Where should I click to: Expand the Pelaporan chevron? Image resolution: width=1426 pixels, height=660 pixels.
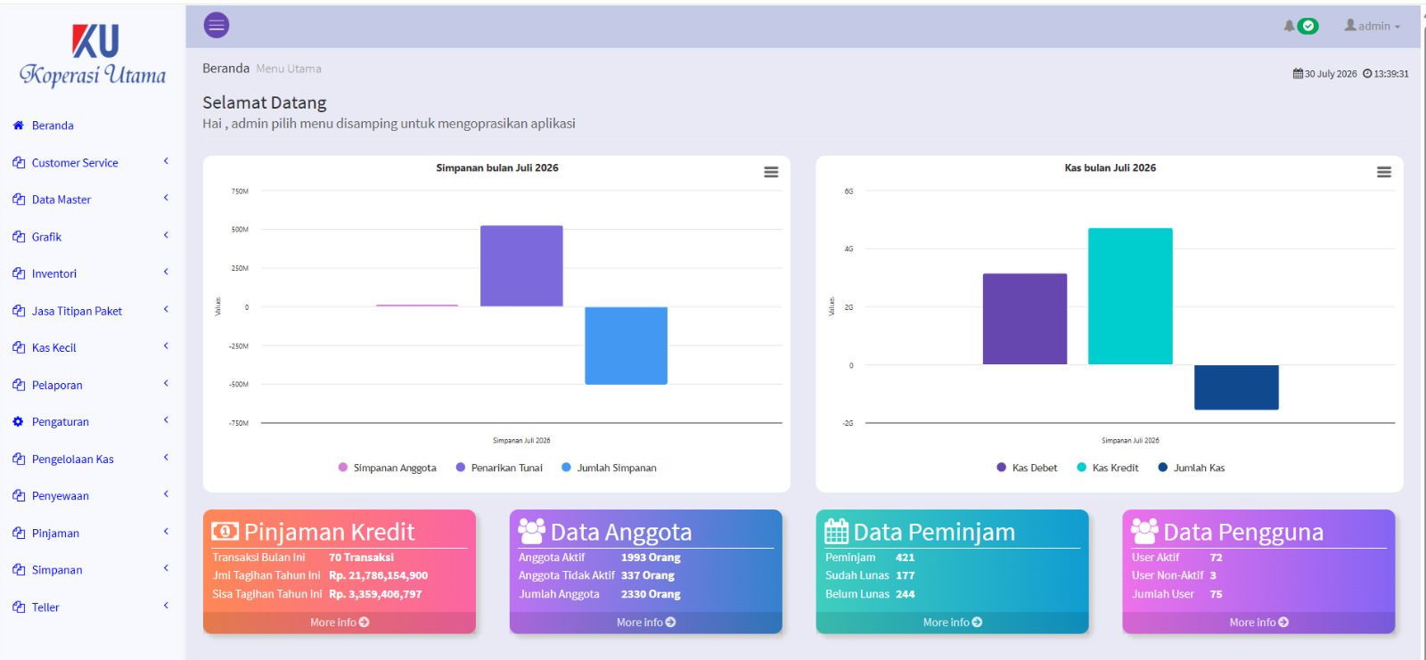(x=166, y=383)
